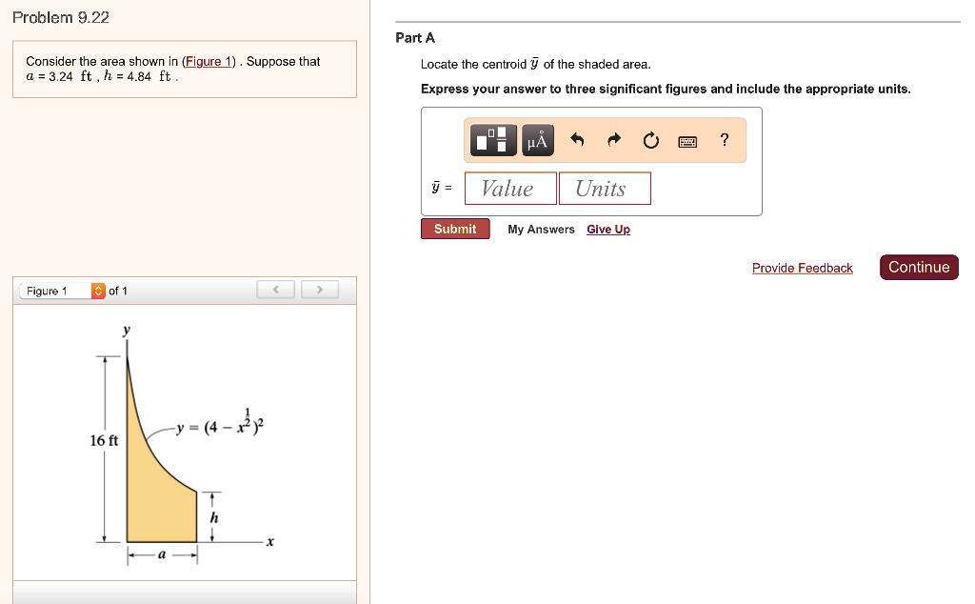Click the Continue button
The height and width of the screenshot is (604, 975).
918,267
